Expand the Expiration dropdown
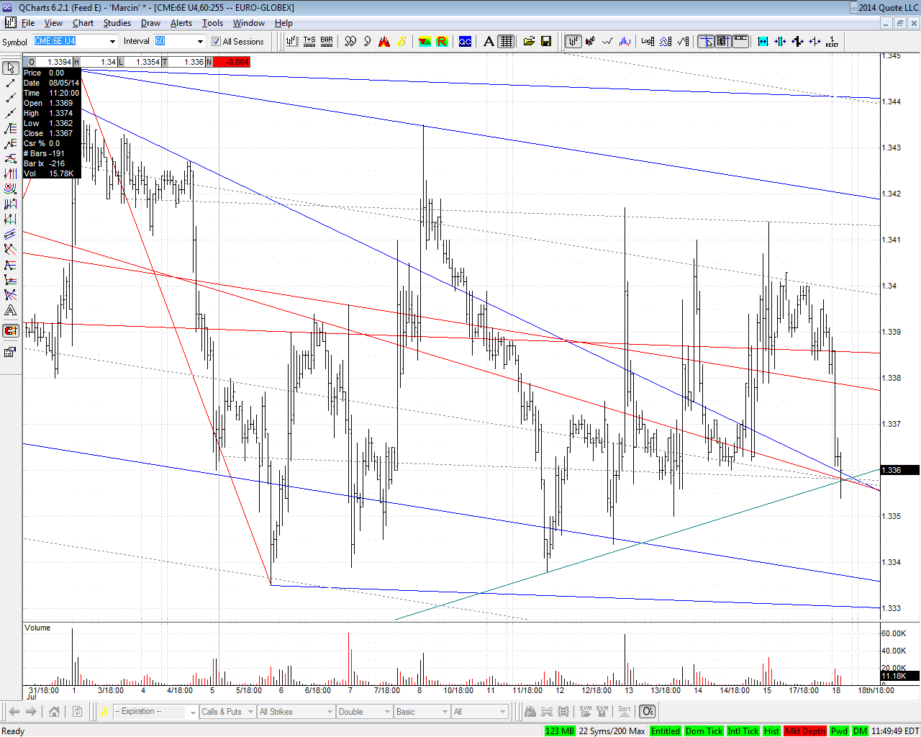 [x=192, y=712]
